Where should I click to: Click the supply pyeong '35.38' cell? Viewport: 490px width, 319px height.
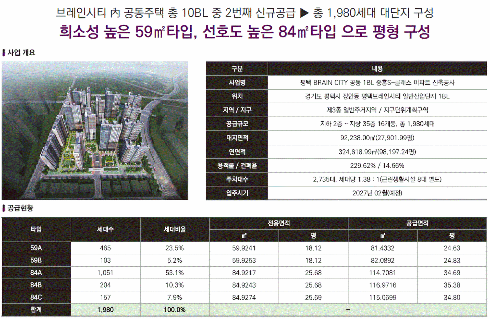pyautogui.click(x=452, y=285)
